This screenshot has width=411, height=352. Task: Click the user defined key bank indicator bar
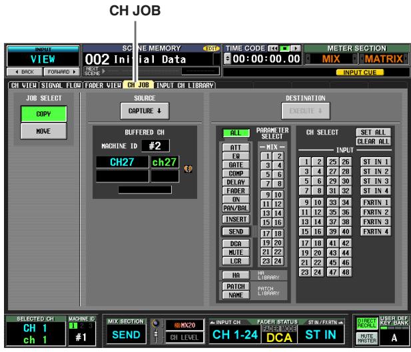coord(394,327)
